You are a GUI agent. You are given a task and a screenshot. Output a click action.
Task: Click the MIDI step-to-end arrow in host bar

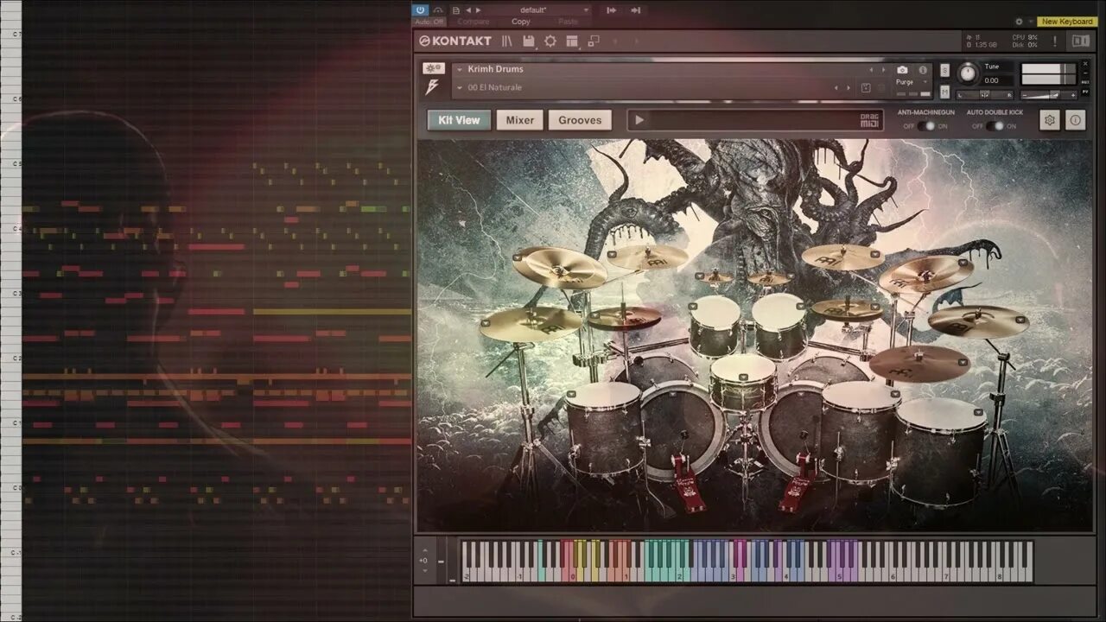(635, 10)
